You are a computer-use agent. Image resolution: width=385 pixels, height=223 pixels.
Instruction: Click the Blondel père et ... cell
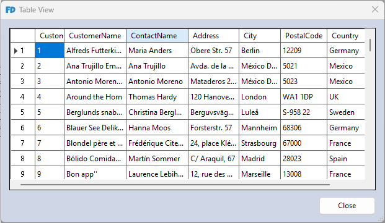pos(95,143)
